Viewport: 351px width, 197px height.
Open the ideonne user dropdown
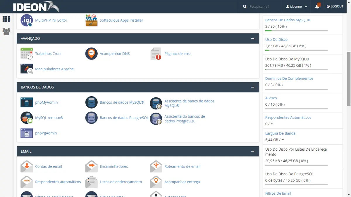point(296,6)
